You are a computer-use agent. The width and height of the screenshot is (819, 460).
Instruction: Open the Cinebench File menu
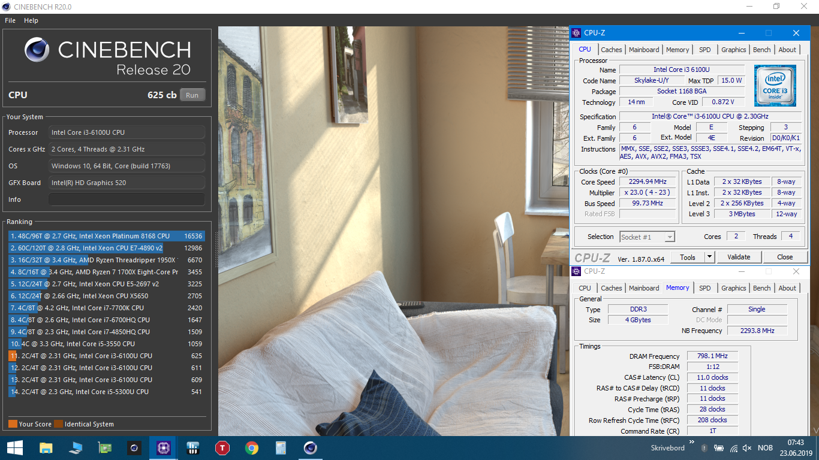pos(10,20)
